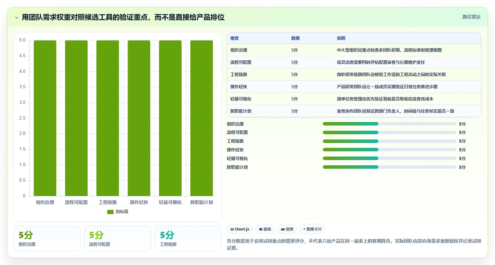Select the Chart.js chip
Screen dimensions: 495x265
(240, 229)
